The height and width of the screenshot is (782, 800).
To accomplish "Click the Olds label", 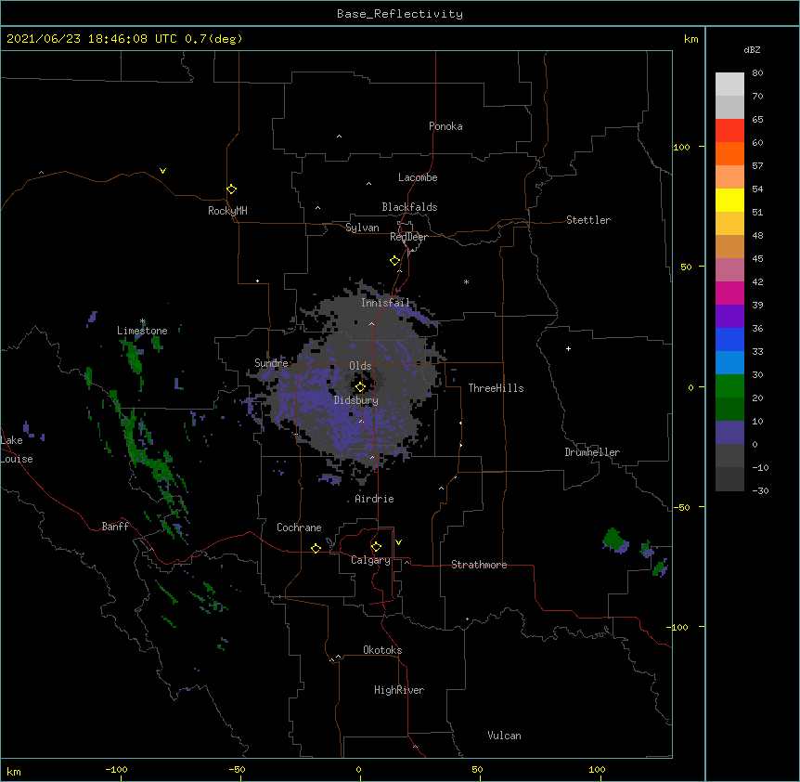I will pyautogui.click(x=360, y=366).
